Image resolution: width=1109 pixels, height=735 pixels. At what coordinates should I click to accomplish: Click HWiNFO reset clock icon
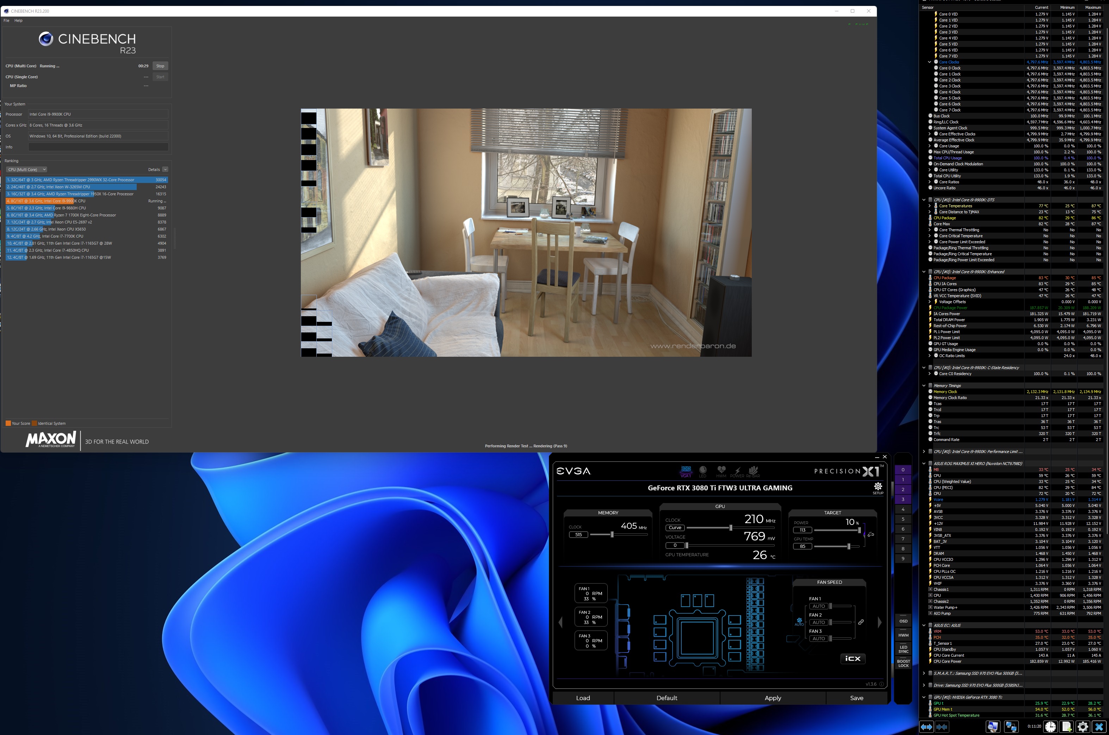tap(1051, 727)
